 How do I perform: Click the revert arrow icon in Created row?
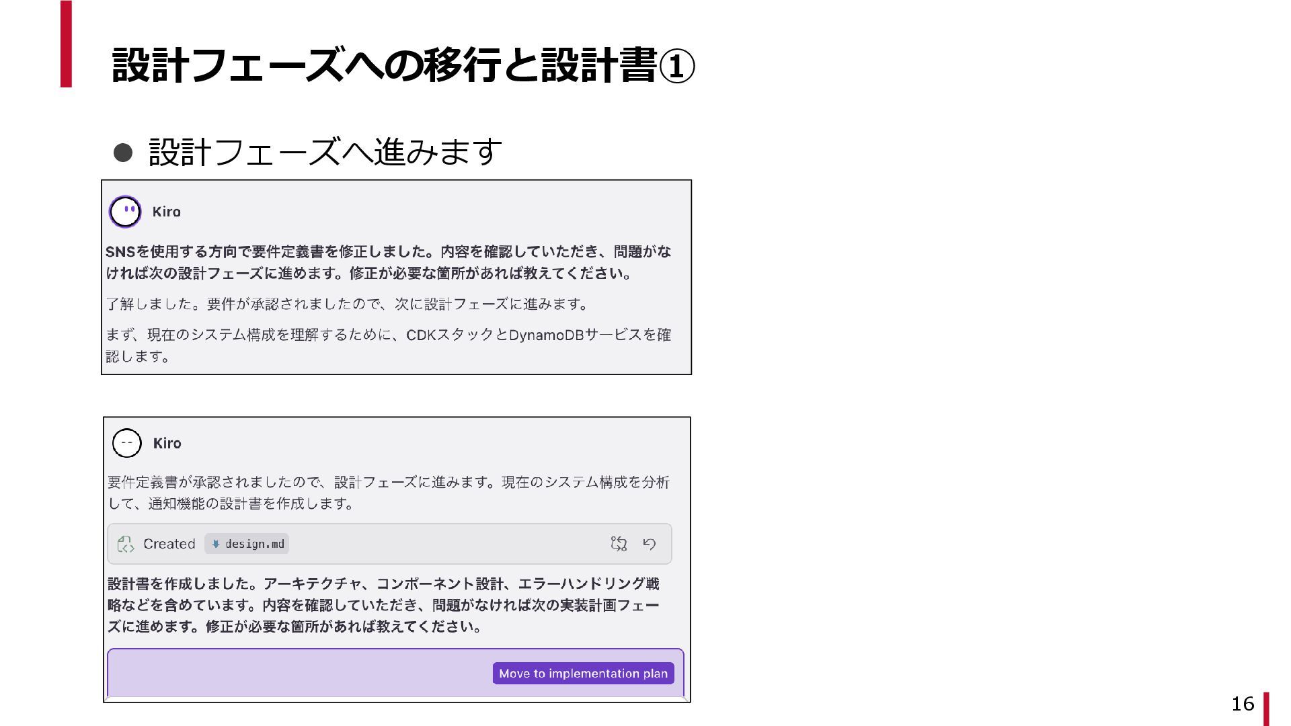tap(649, 544)
